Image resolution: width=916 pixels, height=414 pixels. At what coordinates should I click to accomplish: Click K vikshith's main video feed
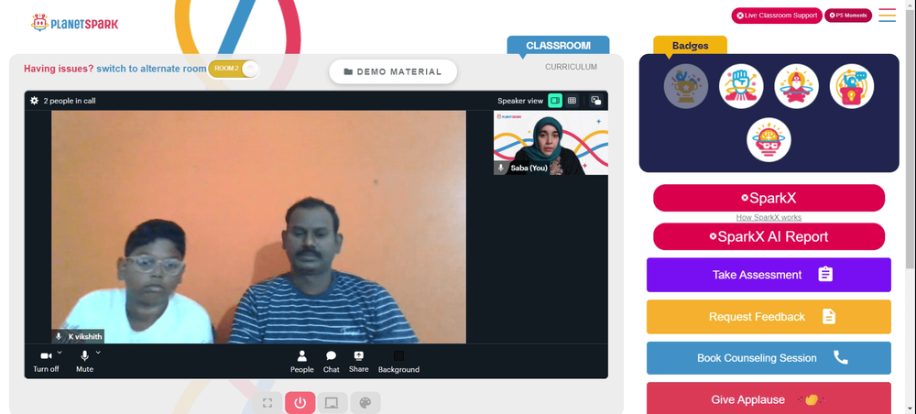[259, 226]
